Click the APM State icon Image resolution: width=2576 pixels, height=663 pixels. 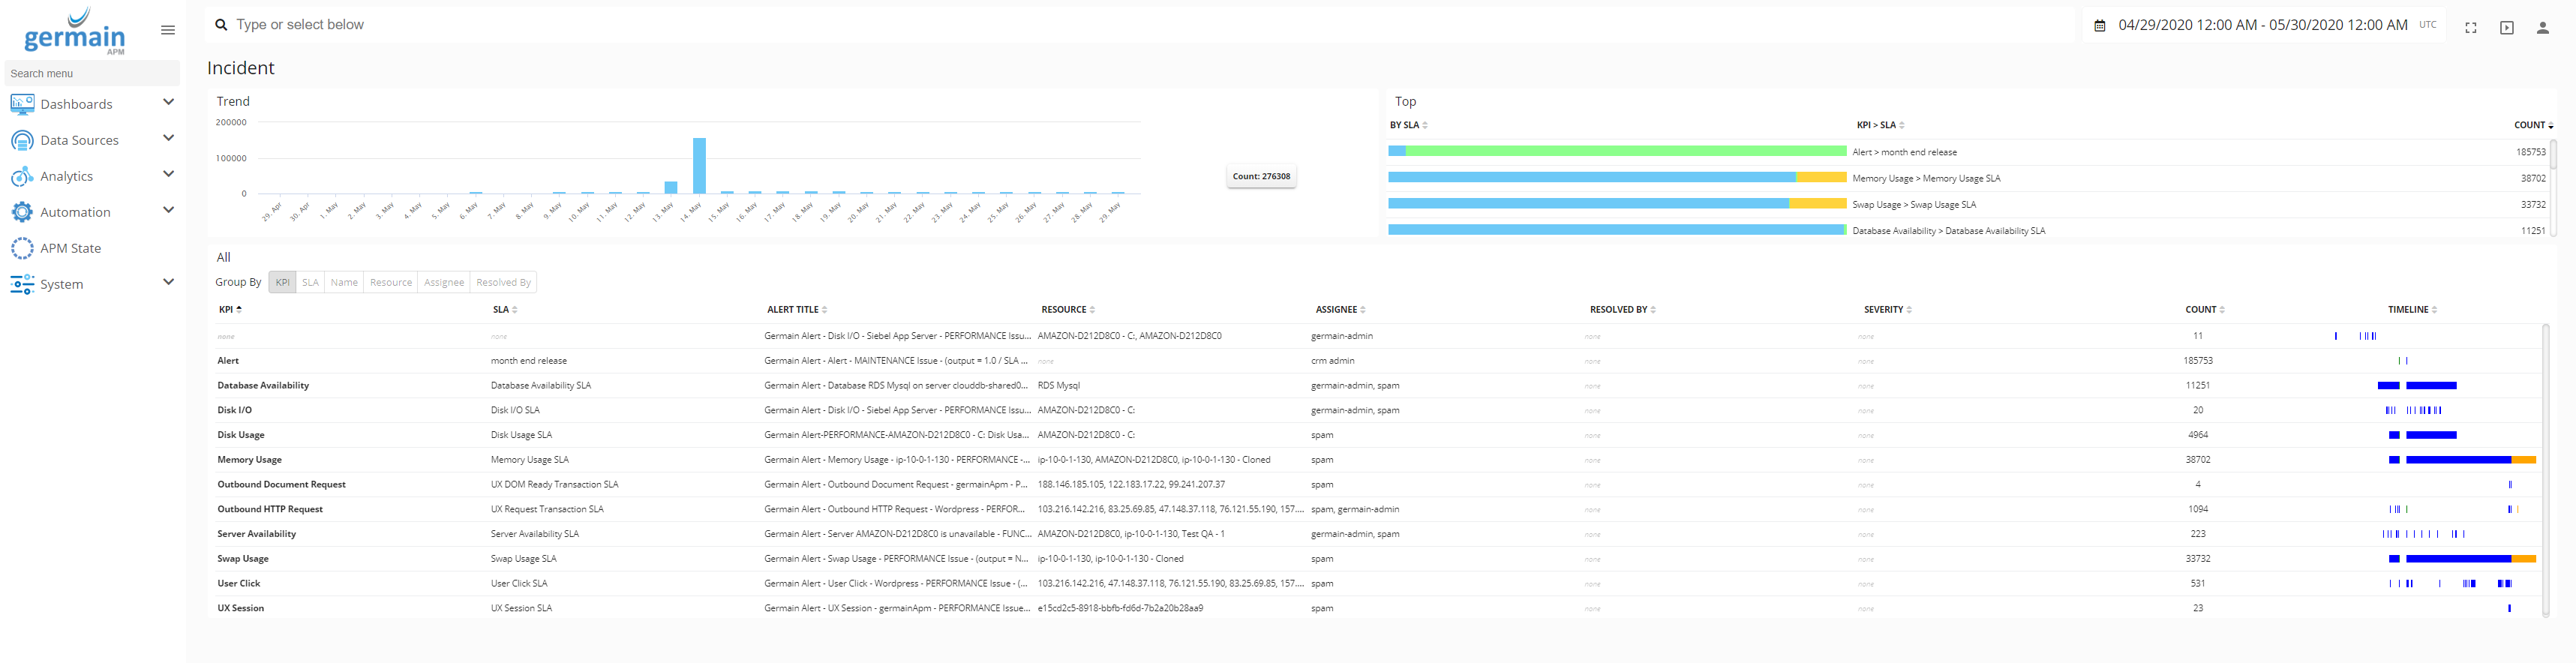click(x=22, y=248)
